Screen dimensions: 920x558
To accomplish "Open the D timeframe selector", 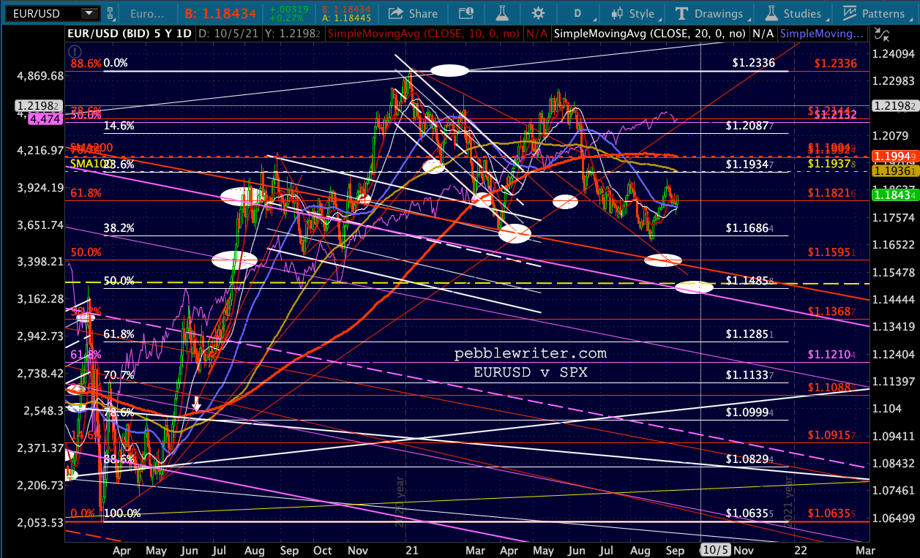I will tap(577, 13).
